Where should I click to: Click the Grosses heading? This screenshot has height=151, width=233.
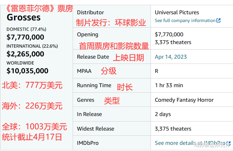pyautogui.click(x=24, y=17)
